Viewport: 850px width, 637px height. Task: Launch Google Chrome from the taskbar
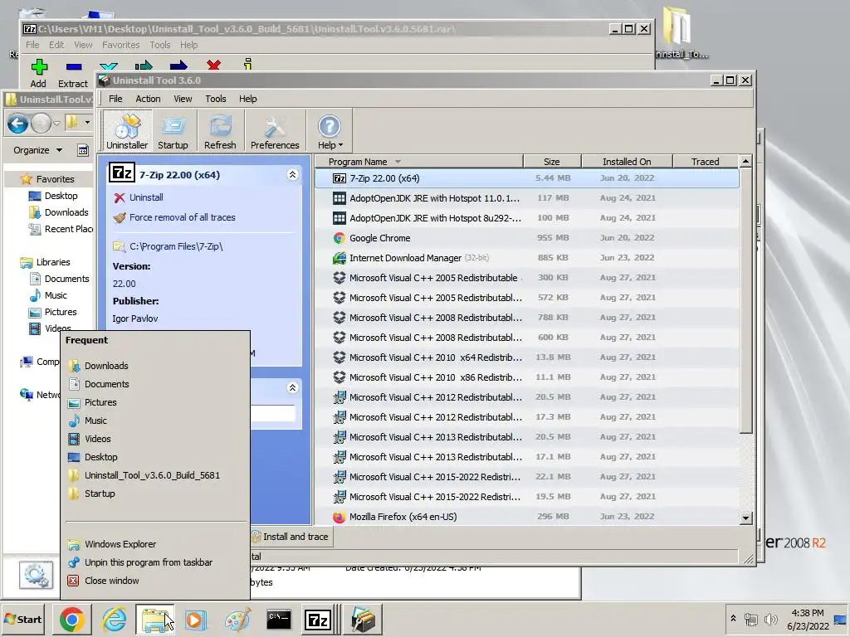pos(72,620)
